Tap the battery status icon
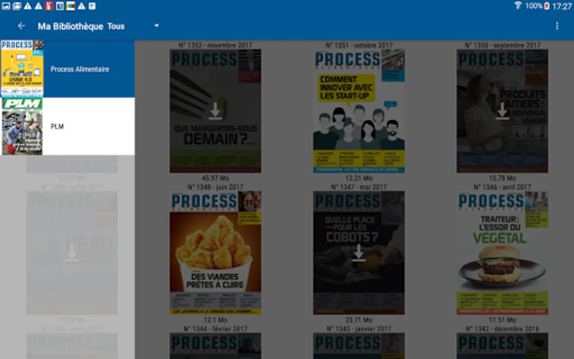This screenshot has height=359, width=574. (547, 6)
